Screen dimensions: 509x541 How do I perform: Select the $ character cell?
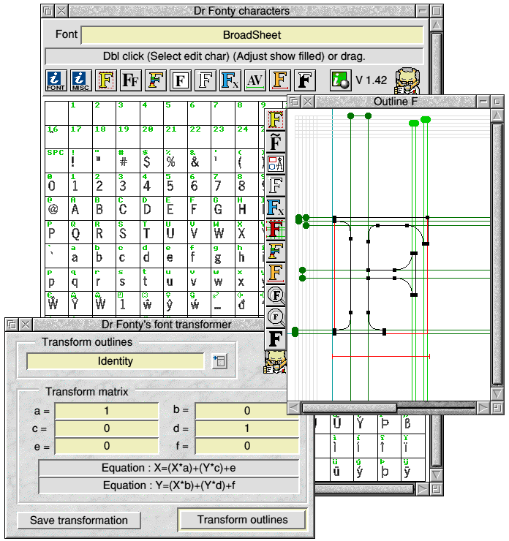tap(152, 161)
